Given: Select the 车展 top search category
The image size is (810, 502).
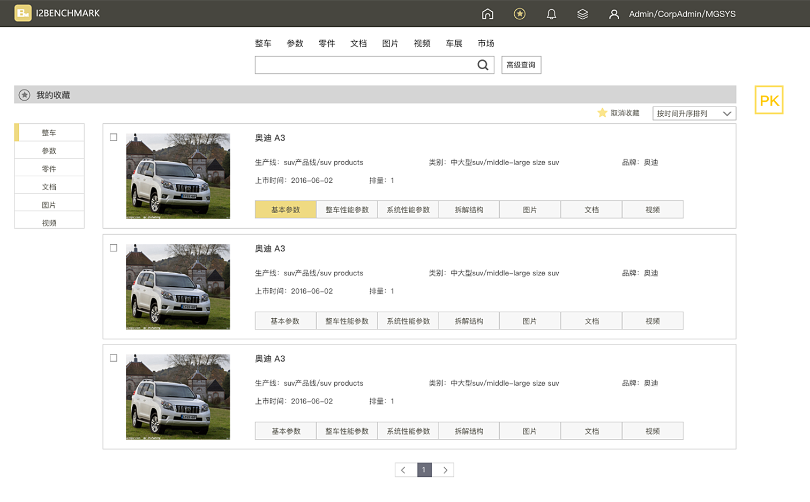Looking at the screenshot, I should point(454,43).
